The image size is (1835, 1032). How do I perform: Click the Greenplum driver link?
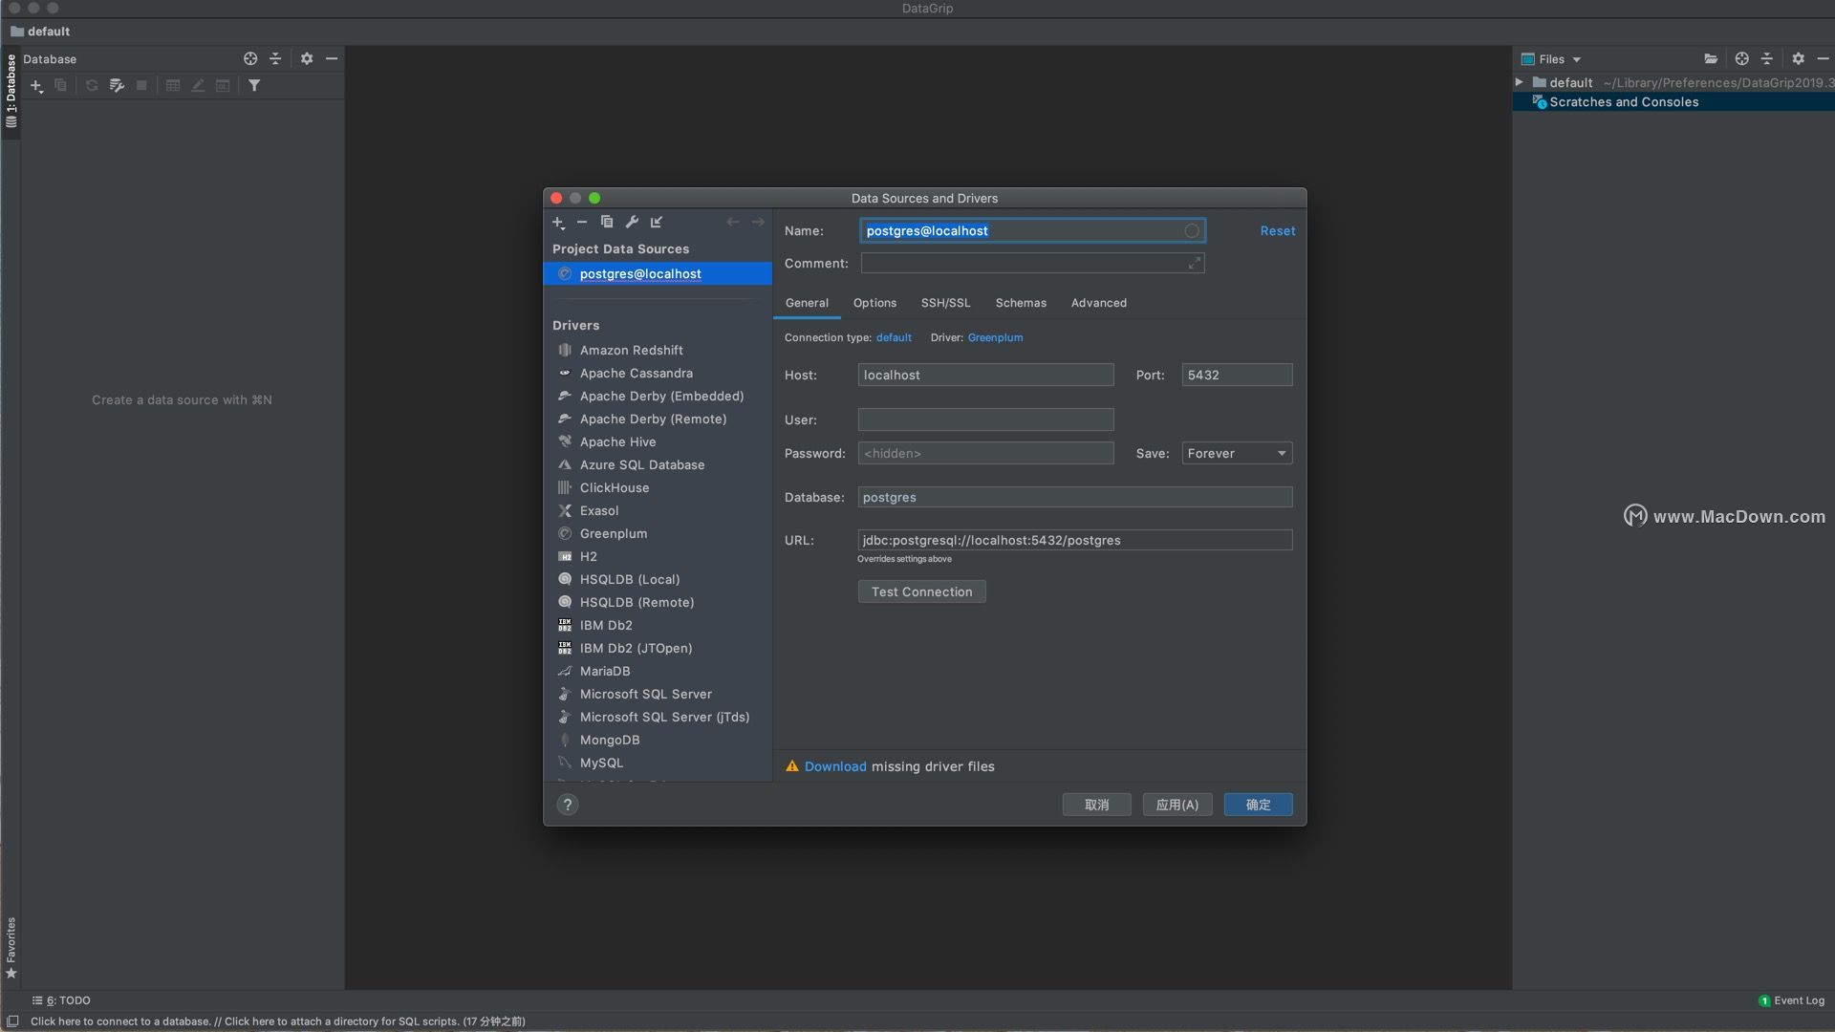pos(995,338)
